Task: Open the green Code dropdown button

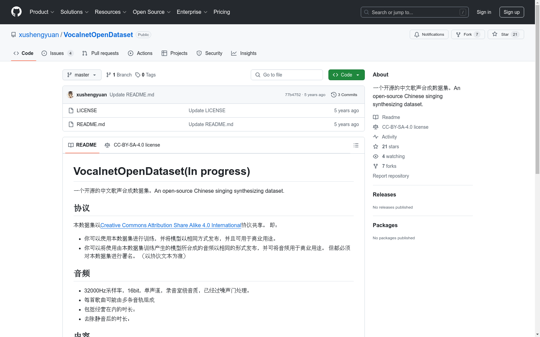Action: 347,75
